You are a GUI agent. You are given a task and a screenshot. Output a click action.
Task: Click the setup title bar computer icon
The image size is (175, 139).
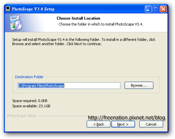click(8, 9)
